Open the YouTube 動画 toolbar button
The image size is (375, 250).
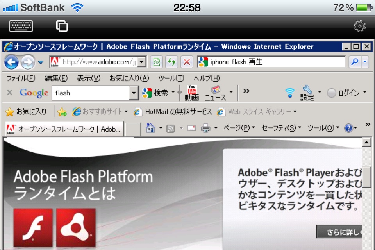[x=192, y=93]
